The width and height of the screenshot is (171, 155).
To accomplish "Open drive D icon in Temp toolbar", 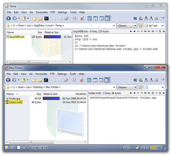I will coord(146,18).
